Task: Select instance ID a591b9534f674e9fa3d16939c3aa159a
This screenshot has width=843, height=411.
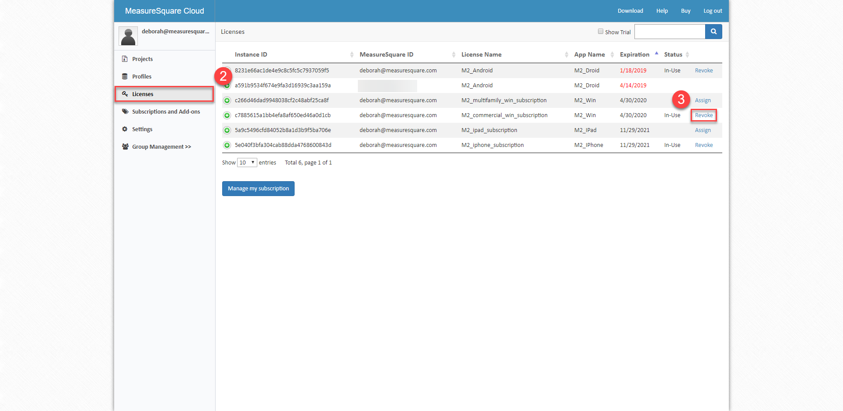Action: 283,86
